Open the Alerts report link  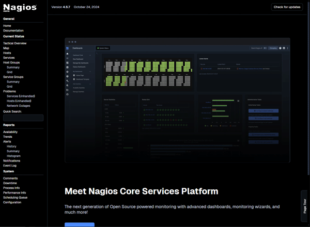click(7, 141)
